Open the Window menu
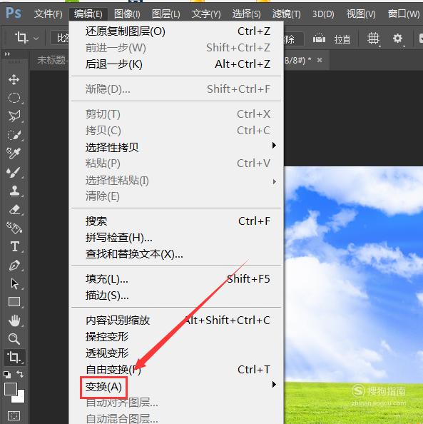The width and height of the screenshot is (423, 424). tap(403, 14)
